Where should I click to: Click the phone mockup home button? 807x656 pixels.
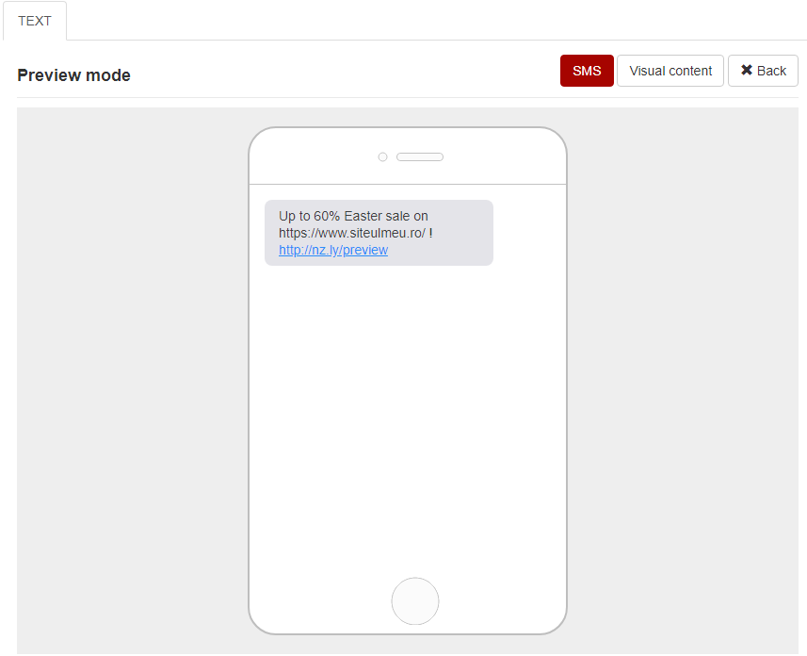[415, 600]
